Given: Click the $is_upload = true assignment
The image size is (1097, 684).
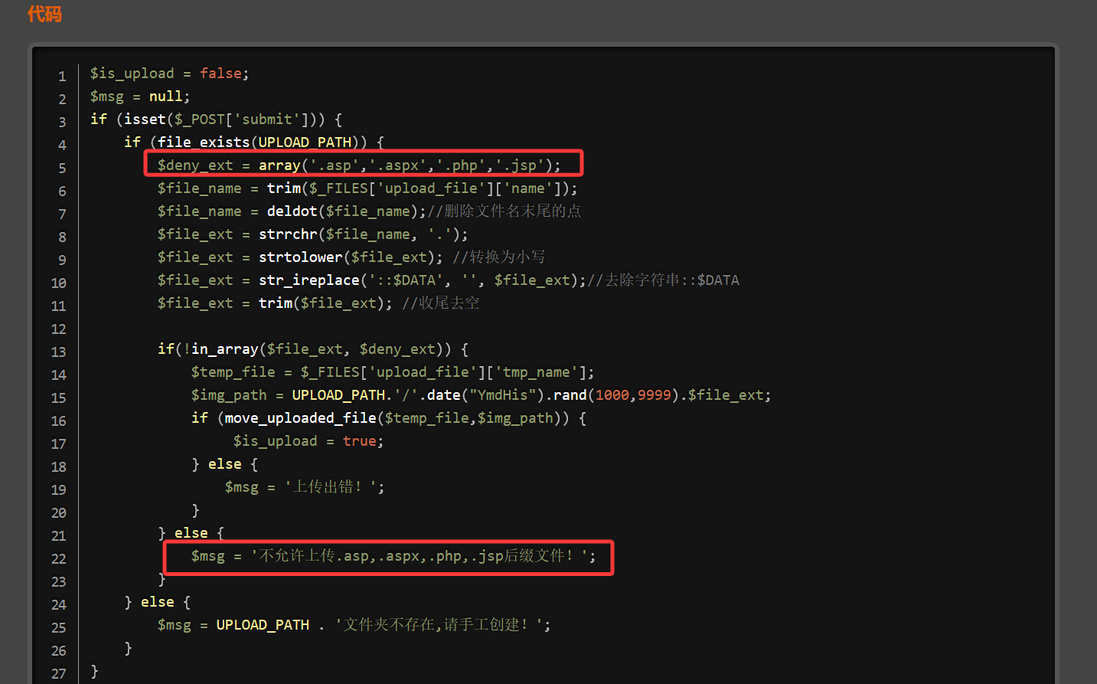Looking at the screenshot, I should coord(306,440).
